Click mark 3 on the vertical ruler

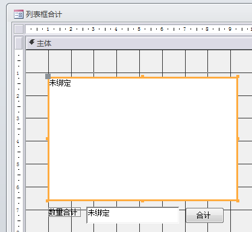17,118
